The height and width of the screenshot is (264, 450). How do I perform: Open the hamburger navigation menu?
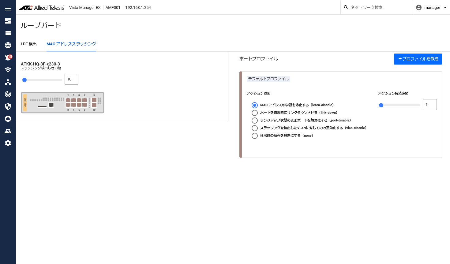pyautogui.click(x=8, y=9)
